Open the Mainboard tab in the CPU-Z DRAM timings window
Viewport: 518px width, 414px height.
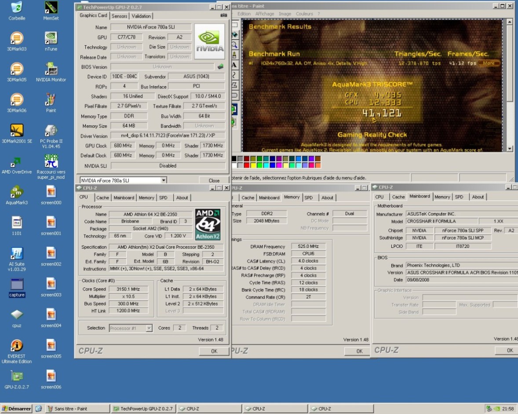coord(269,197)
